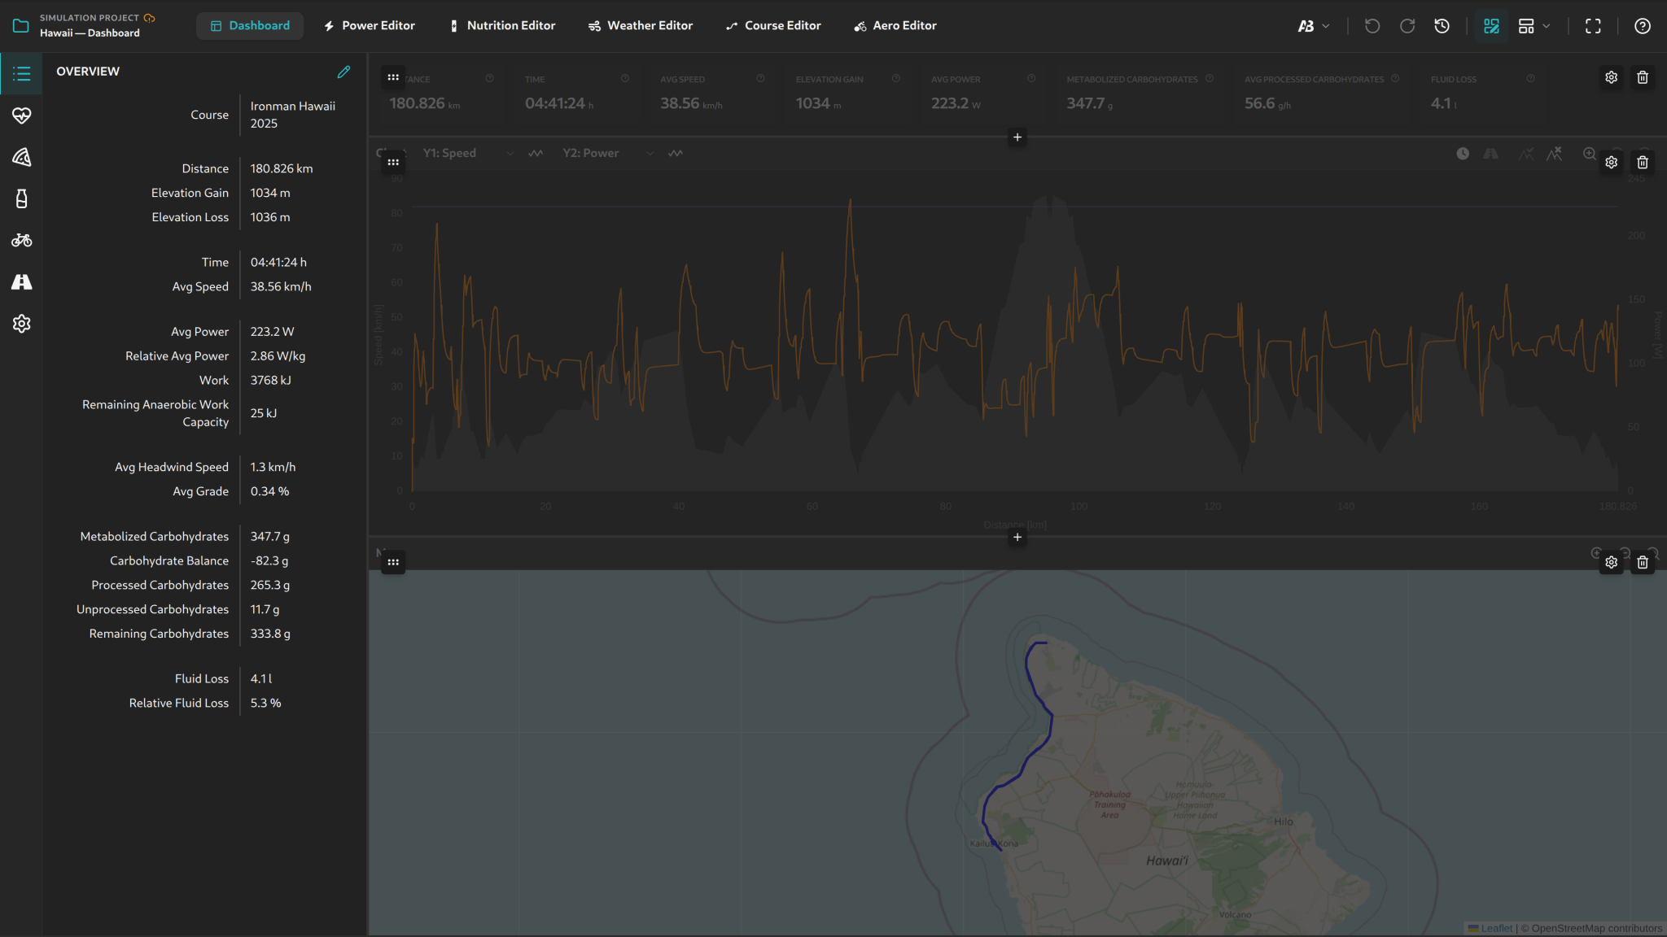Select the Distance value 180.826 km

282,168
